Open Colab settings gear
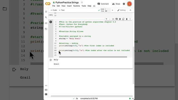This screenshot has width=178, height=100. pyautogui.click(x=124, y=4)
